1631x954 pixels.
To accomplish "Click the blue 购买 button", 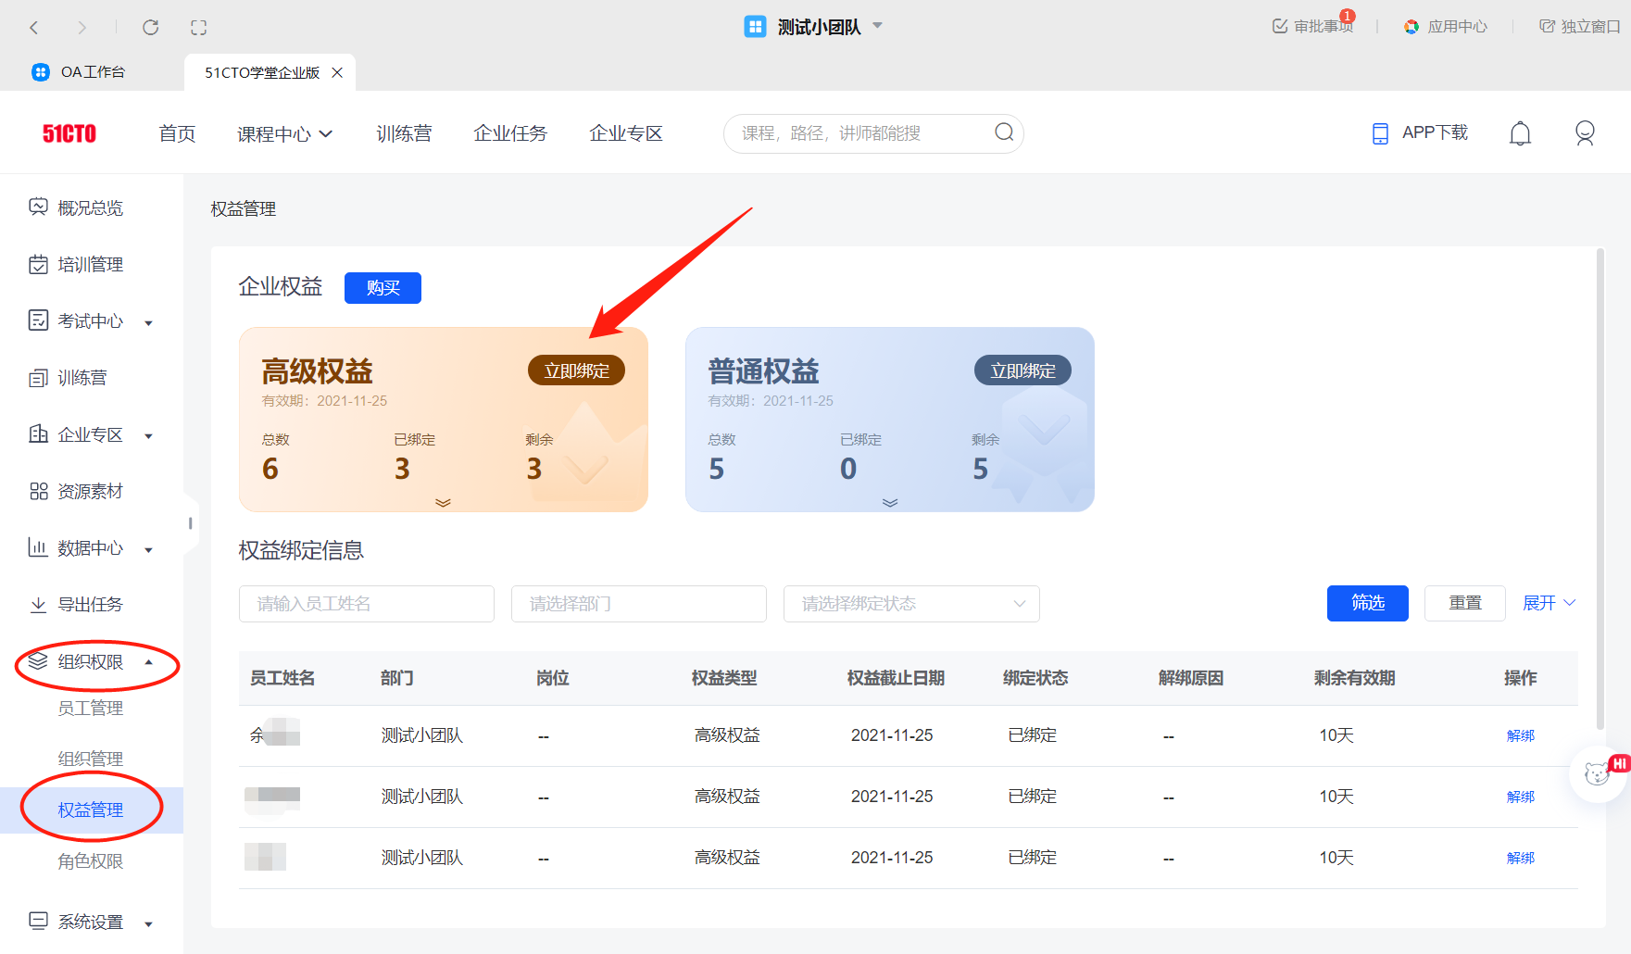I will click(x=383, y=288).
